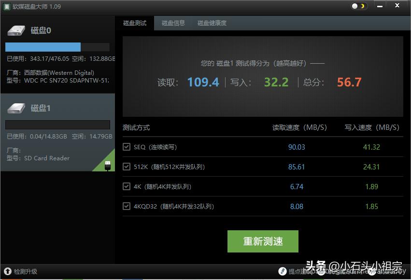Select the SD Card Reader model text
Screen dimensions: 411x280
(x=47, y=158)
